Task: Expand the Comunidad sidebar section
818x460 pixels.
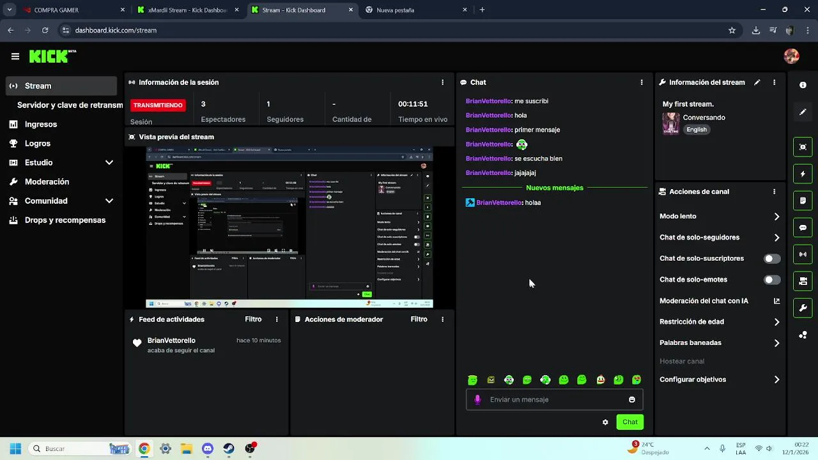Action: (x=109, y=201)
